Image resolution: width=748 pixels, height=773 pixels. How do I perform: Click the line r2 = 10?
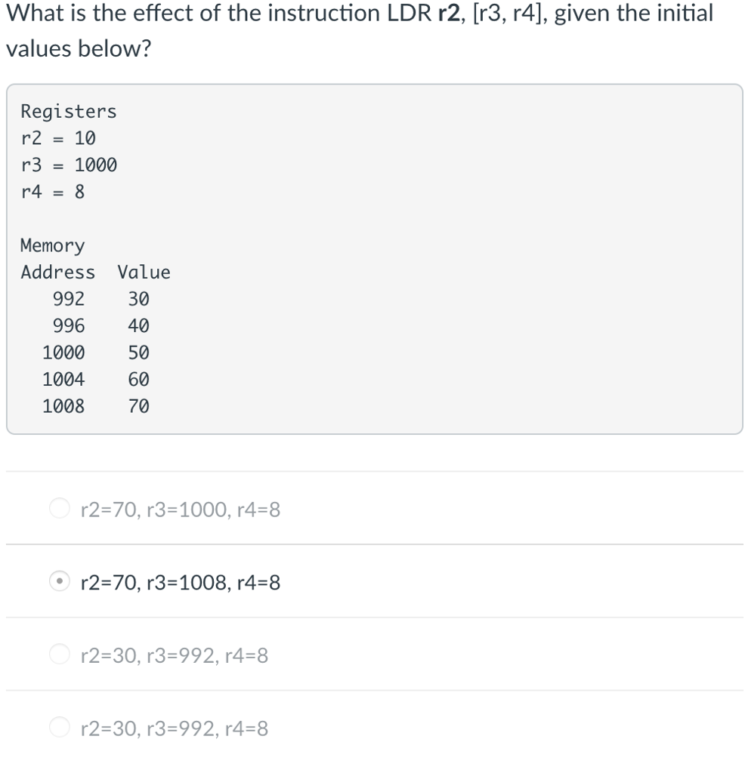pyautogui.click(x=59, y=138)
